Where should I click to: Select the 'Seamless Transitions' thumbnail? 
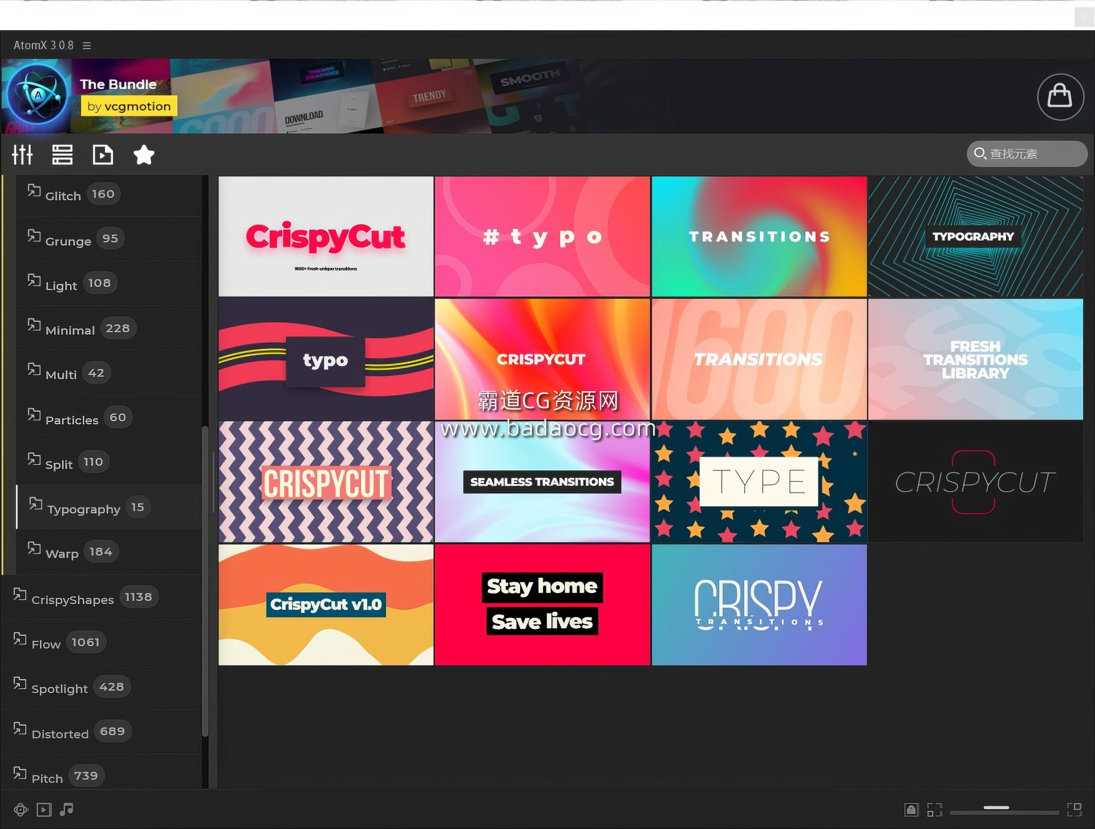coord(542,482)
